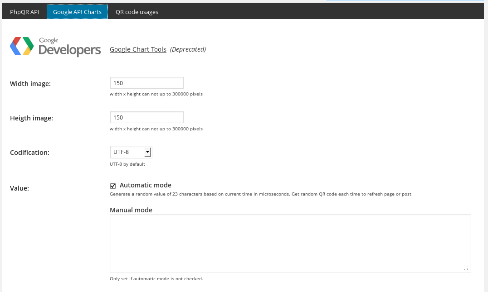Click inside the Manual mode textarea
The image size is (488, 292).
click(290, 244)
